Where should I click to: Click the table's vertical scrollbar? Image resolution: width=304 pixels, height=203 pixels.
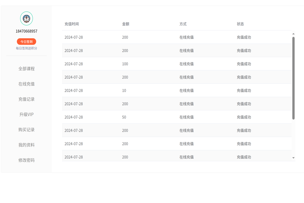pos(293,76)
